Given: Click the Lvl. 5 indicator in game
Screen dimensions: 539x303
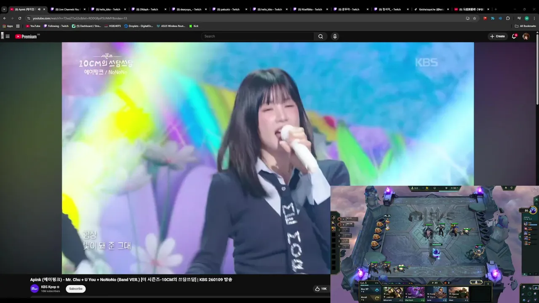Looking at the screenshot, I should pos(364,283).
